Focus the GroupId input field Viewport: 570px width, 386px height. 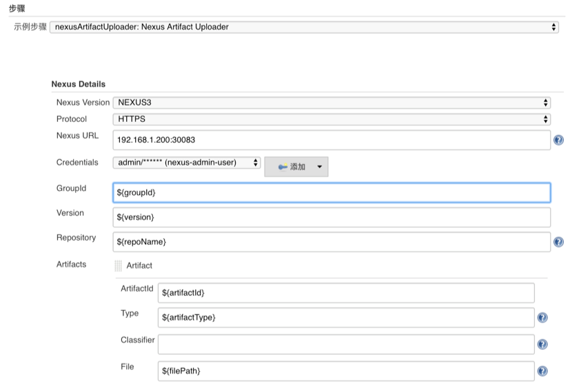tap(332, 192)
